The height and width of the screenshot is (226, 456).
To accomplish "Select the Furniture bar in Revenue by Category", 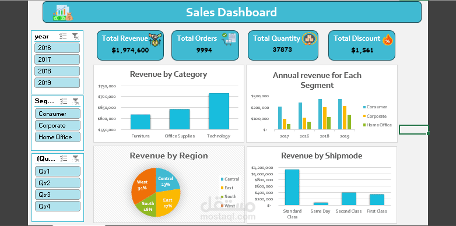I will [141, 122].
